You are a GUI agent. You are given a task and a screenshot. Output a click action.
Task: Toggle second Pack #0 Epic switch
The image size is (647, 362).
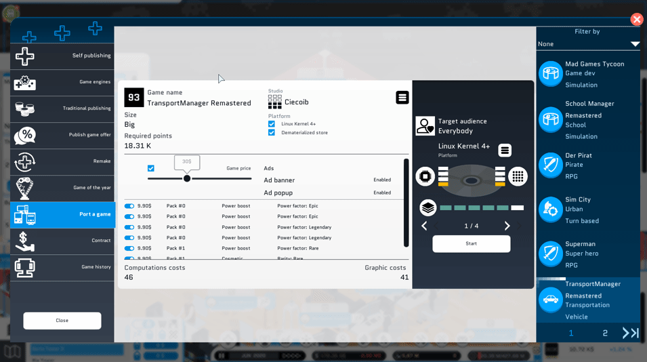pyautogui.click(x=129, y=216)
